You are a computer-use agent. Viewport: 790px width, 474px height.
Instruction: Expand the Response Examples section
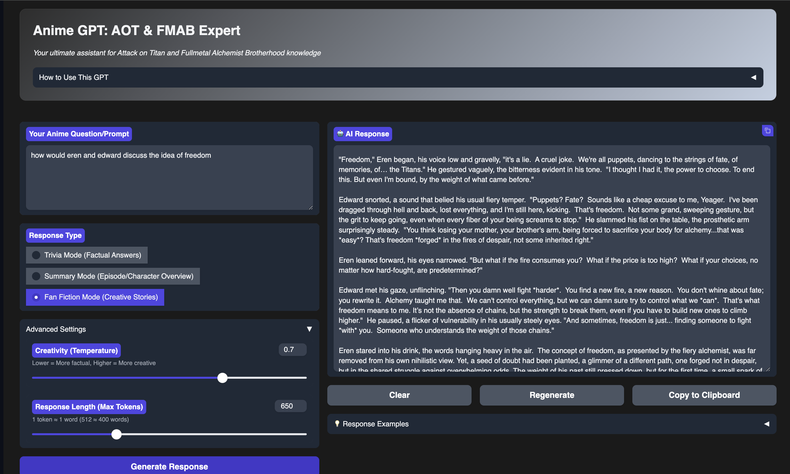tap(552, 424)
